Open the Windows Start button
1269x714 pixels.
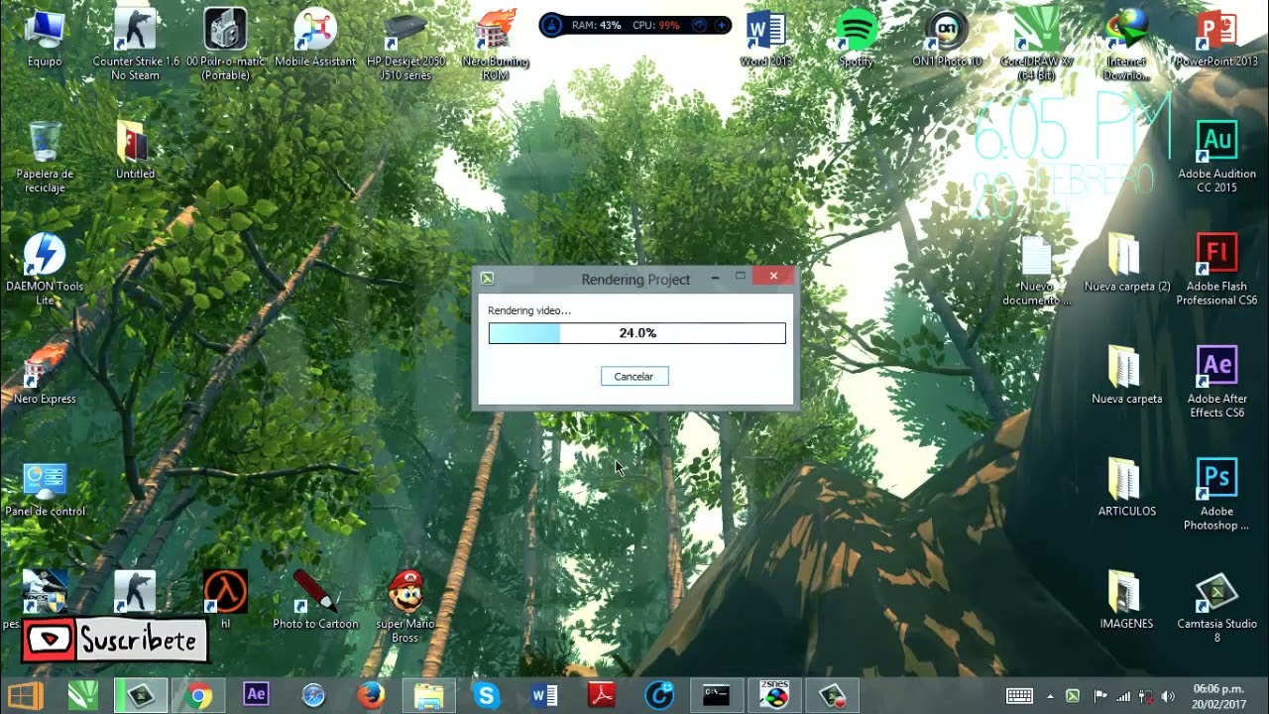pos(25,696)
